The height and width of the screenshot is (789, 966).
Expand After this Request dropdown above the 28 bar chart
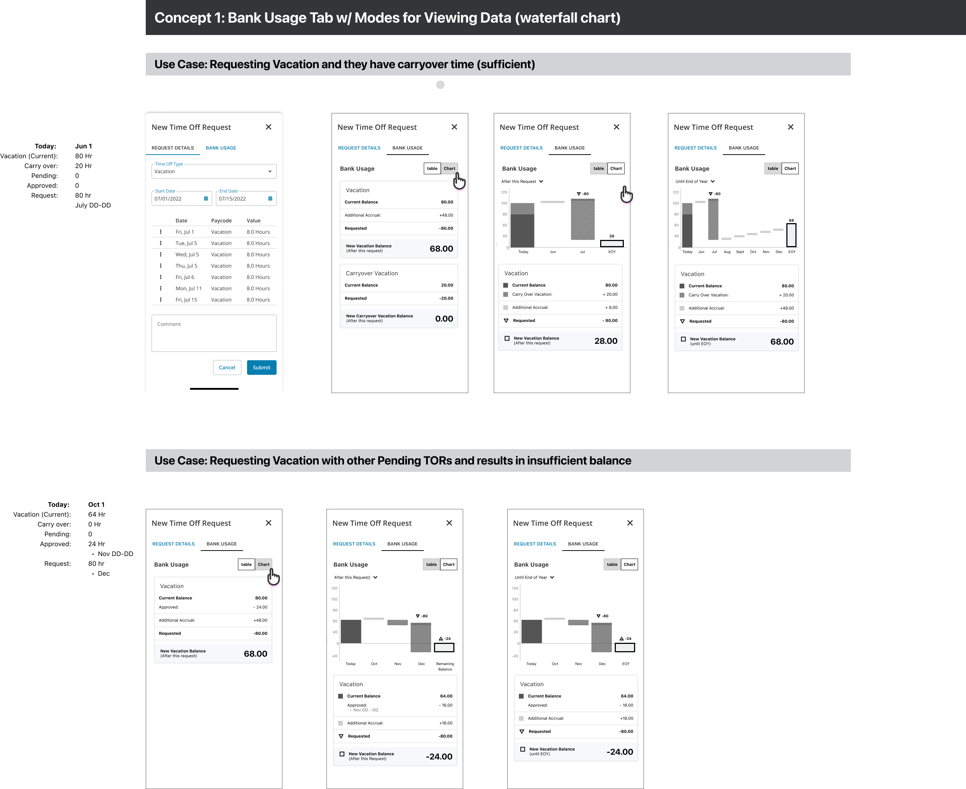pos(522,182)
